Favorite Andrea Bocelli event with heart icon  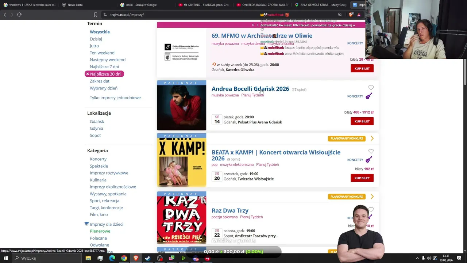click(371, 88)
